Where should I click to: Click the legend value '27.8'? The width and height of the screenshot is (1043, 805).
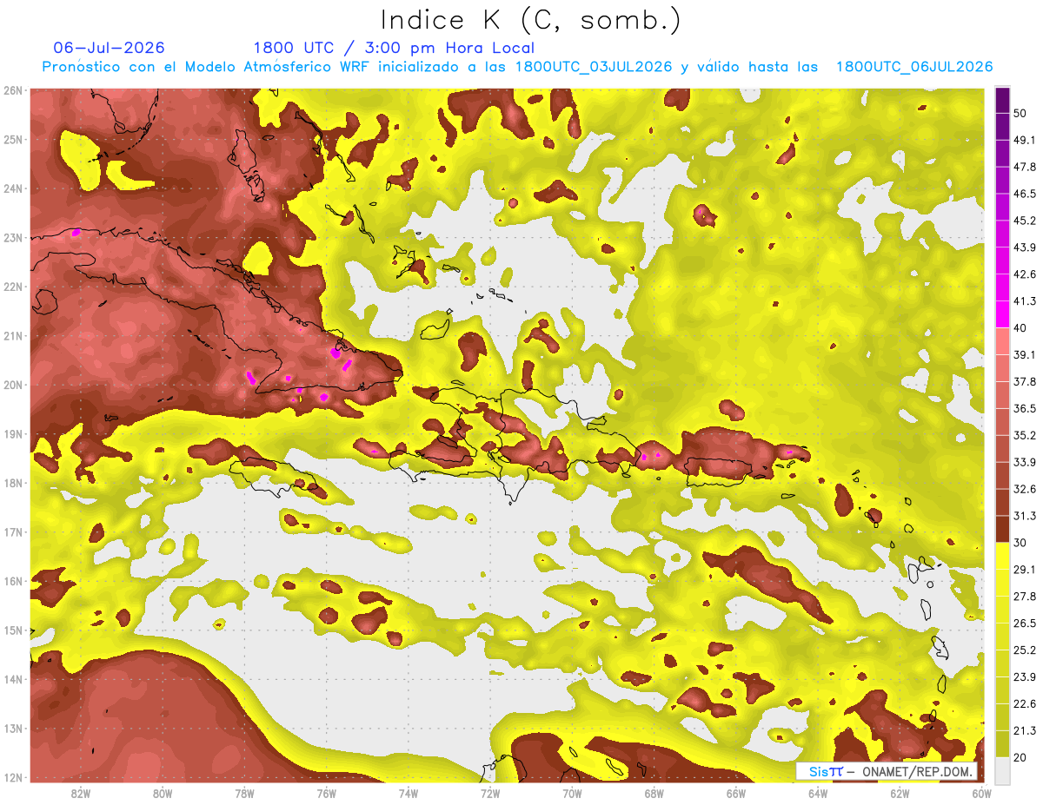1024,596
